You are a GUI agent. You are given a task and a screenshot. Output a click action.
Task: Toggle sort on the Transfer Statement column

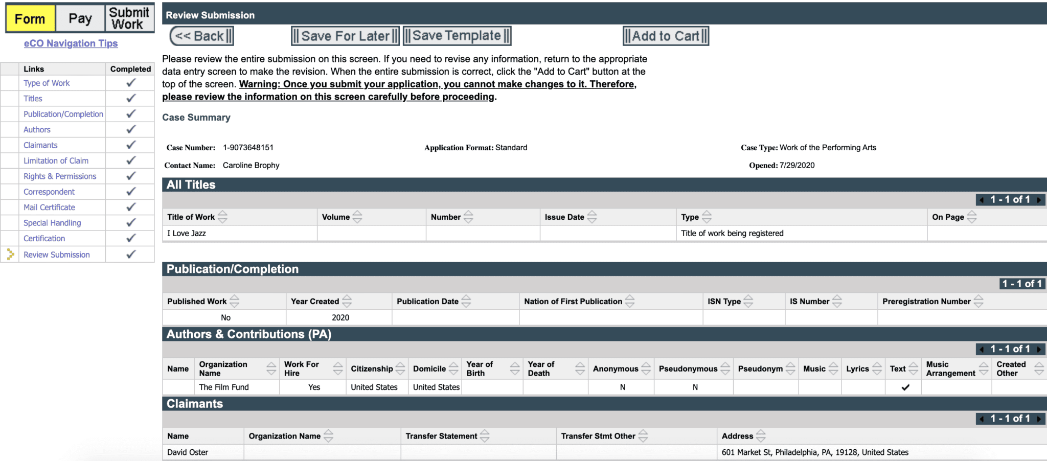pos(487,435)
